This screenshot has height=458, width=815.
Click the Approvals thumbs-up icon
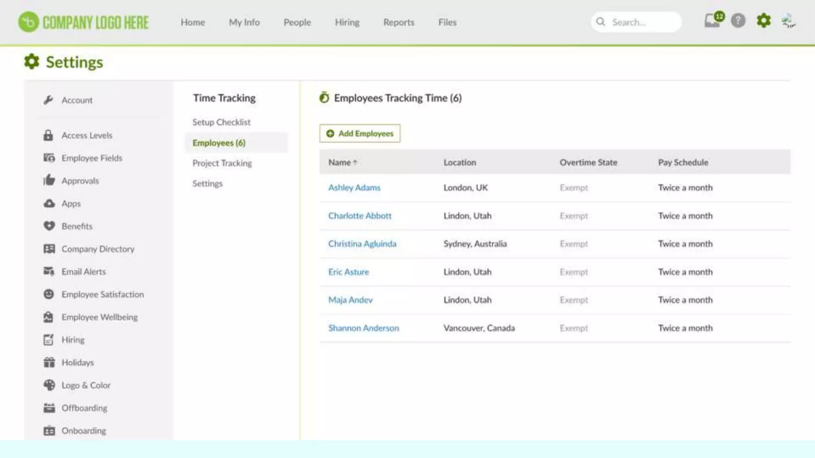(x=49, y=180)
